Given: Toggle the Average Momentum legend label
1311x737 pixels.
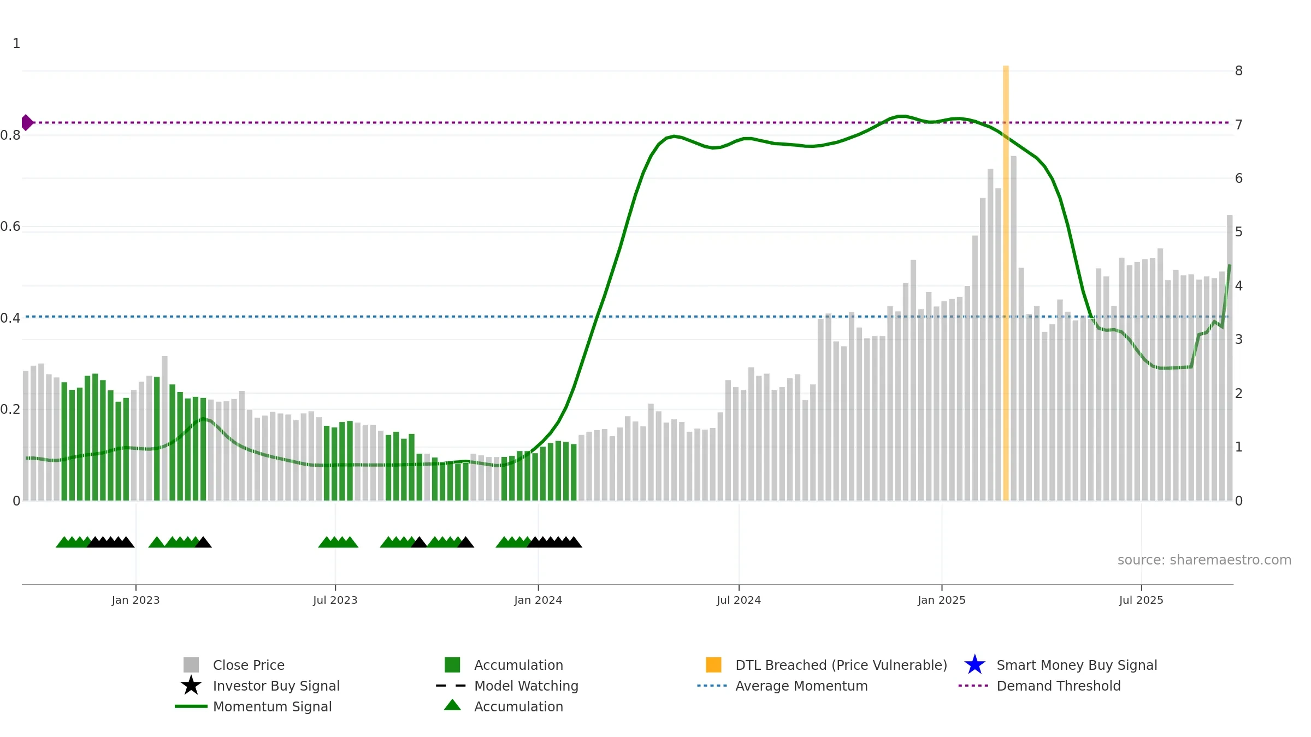Looking at the screenshot, I should coord(801,686).
